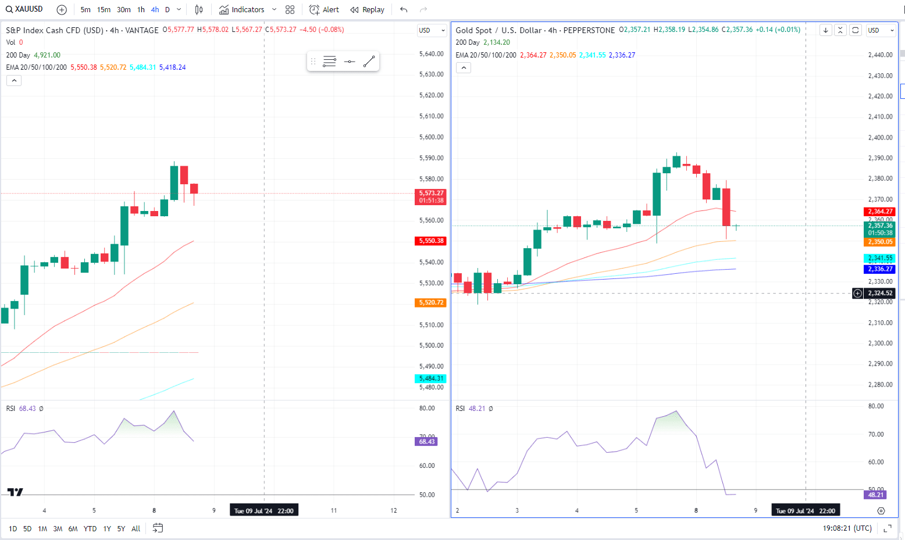The height and width of the screenshot is (540, 905).
Task: Open the S&P chart USD currency dropdown
Action: pyautogui.click(x=432, y=30)
